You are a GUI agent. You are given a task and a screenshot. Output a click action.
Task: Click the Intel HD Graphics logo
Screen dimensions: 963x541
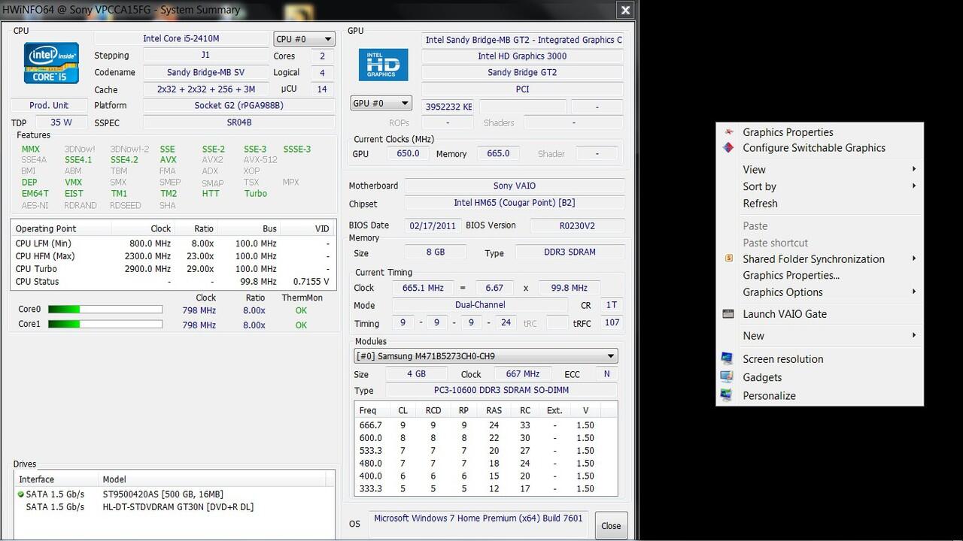click(383, 65)
